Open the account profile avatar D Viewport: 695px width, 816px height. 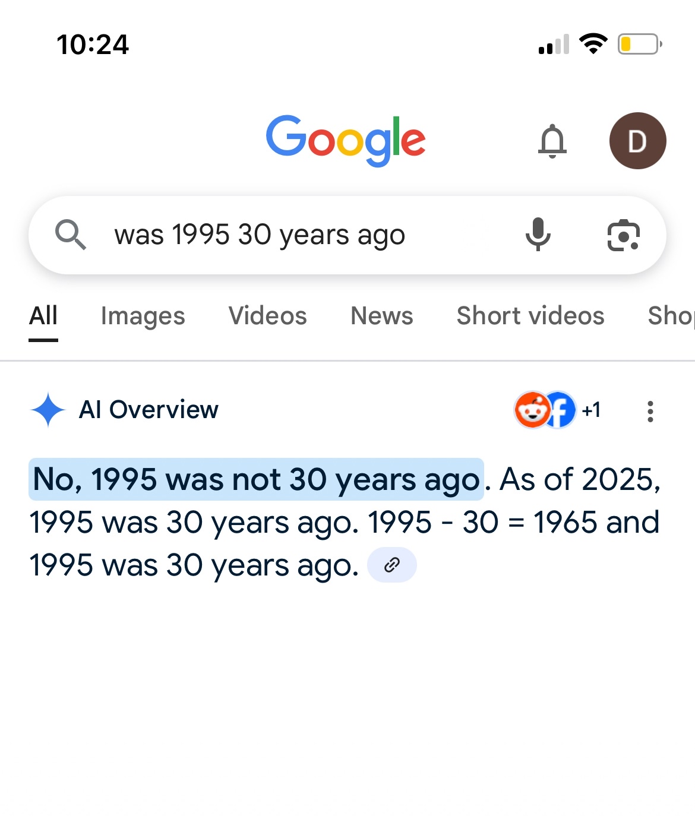[637, 141]
